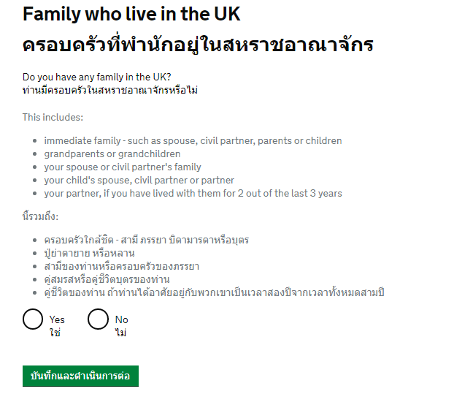Select the "No" radio button

coord(98,319)
